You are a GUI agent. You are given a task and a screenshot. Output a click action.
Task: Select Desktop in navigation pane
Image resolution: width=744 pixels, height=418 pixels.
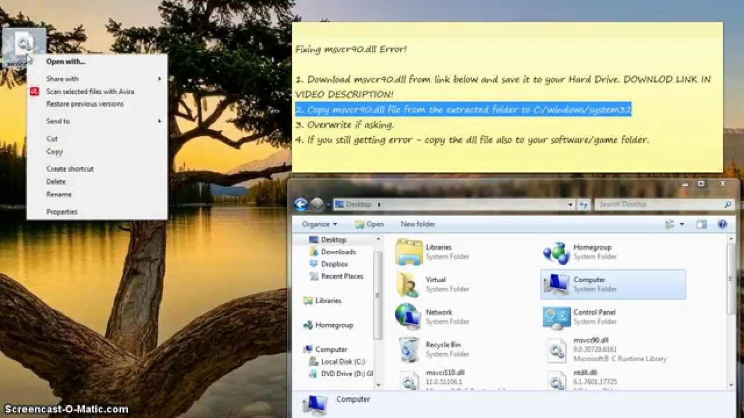pos(333,240)
